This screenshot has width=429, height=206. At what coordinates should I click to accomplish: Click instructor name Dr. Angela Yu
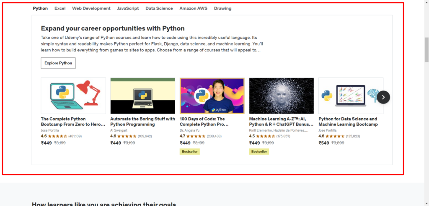pos(190,130)
